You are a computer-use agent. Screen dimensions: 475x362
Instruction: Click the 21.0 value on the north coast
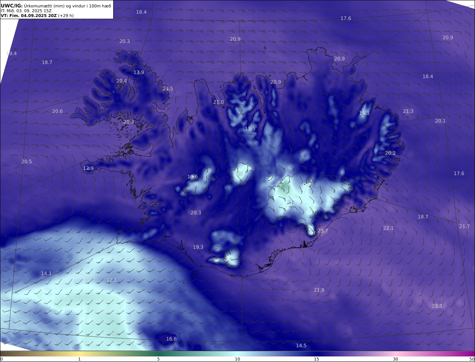pos(219,102)
